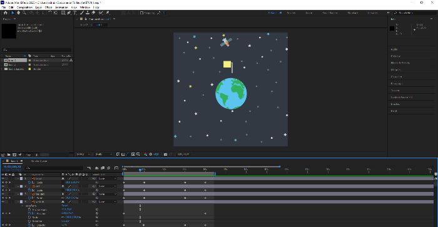Go to the Home screen icon

pos(5,13)
